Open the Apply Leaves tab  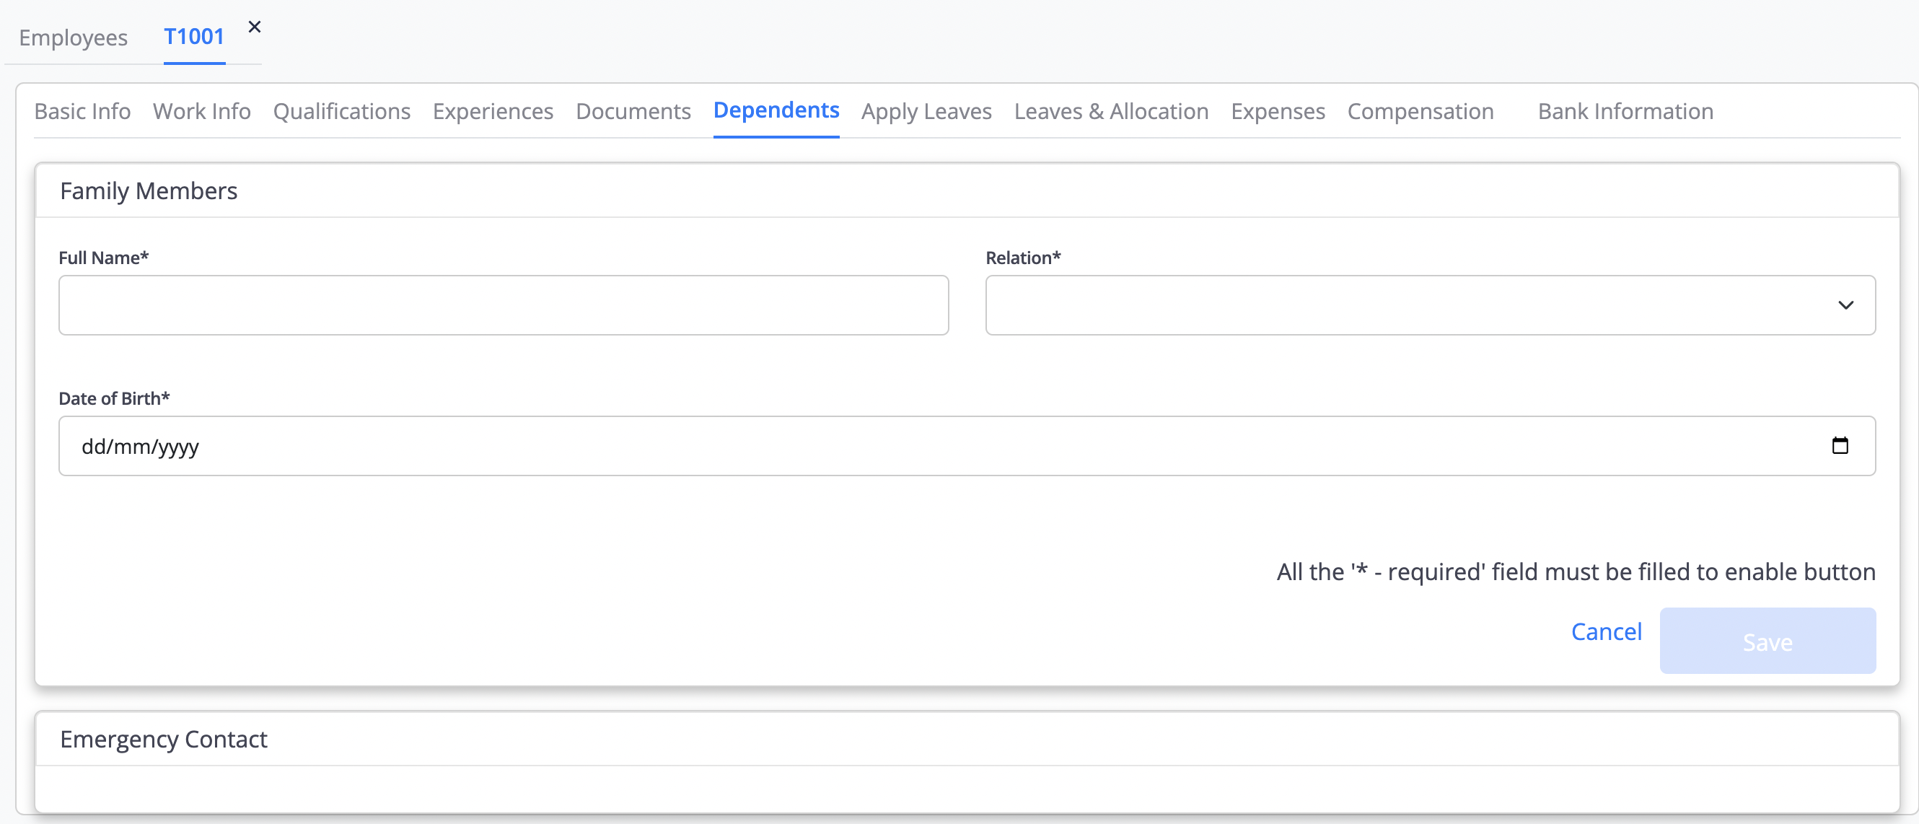click(x=926, y=111)
